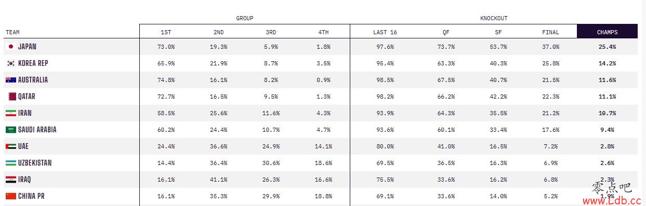Sort by the SF column header
This screenshot has width=646, height=206.
tap(498, 32)
